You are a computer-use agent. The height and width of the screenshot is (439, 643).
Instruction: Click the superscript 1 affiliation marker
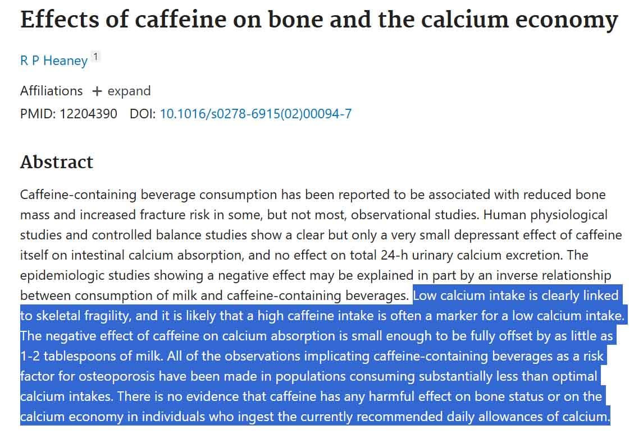96,57
